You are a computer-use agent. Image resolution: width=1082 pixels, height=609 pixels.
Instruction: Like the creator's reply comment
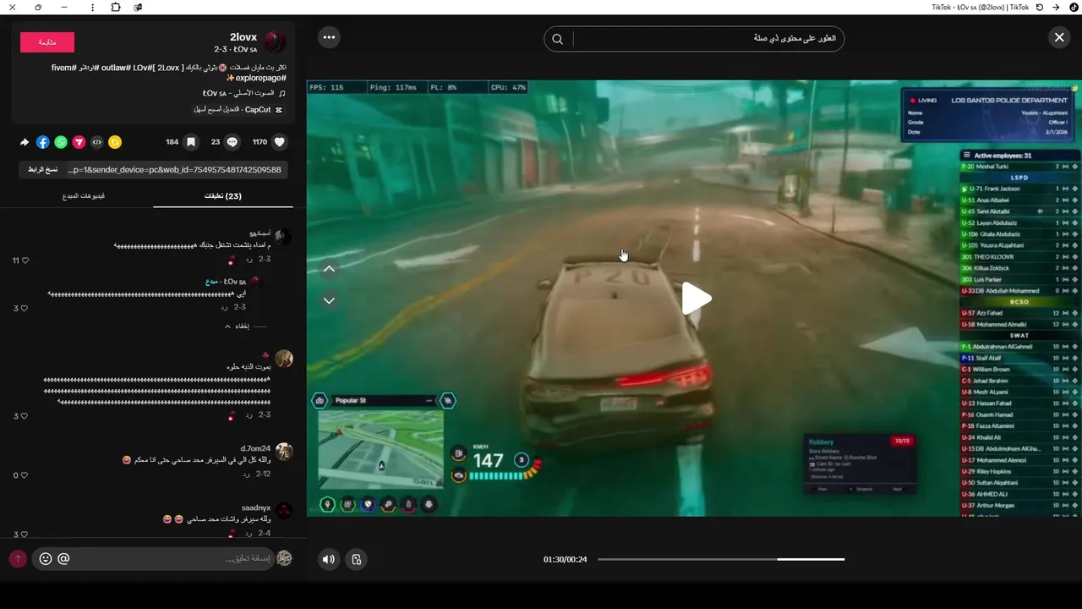pyautogui.click(x=25, y=308)
